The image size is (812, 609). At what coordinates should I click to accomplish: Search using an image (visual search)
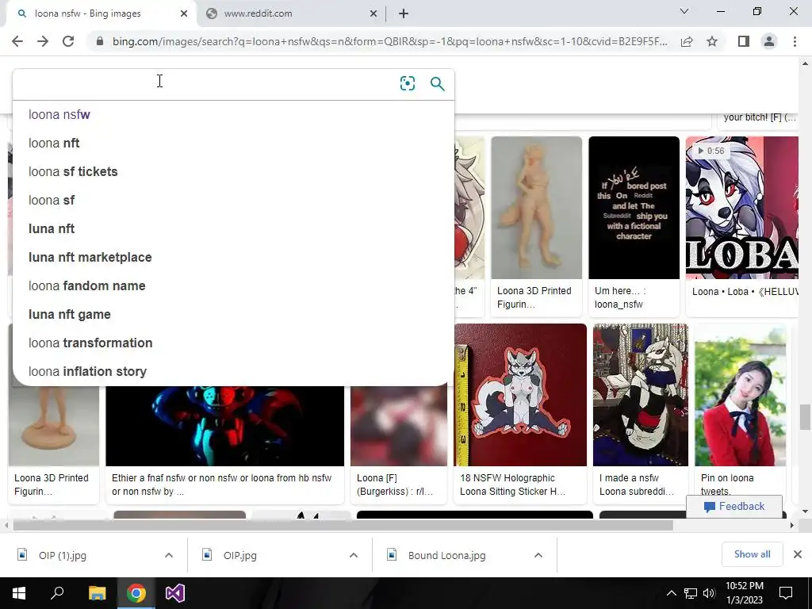408,83
